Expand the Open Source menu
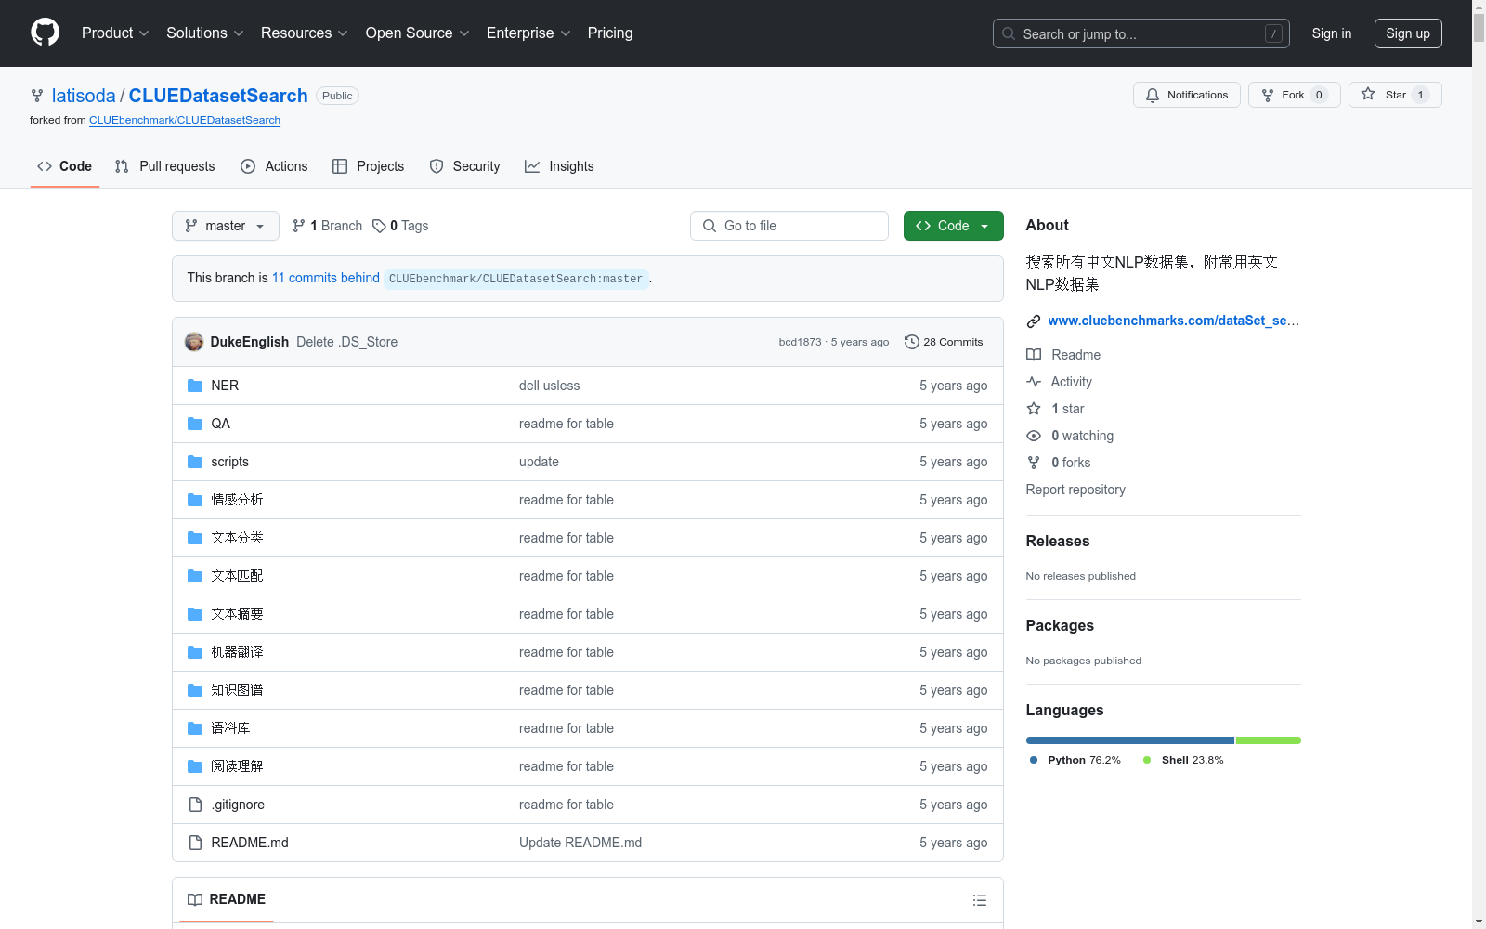 418,33
